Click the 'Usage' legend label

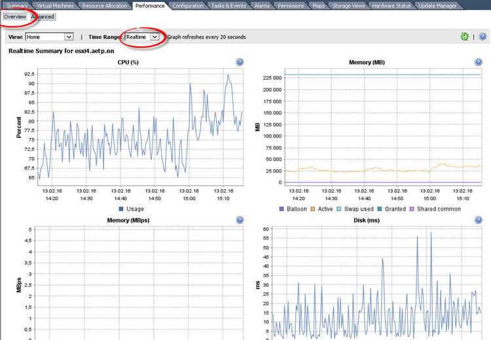click(x=135, y=209)
